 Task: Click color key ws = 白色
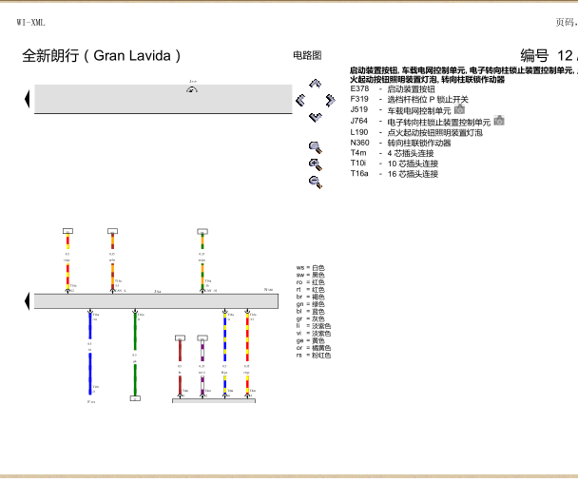(310, 267)
